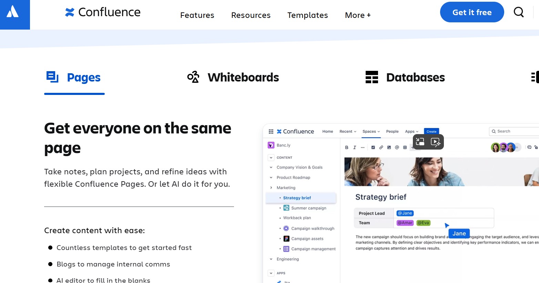Click the comment icon in demo editor

pyautogui.click(x=529, y=147)
